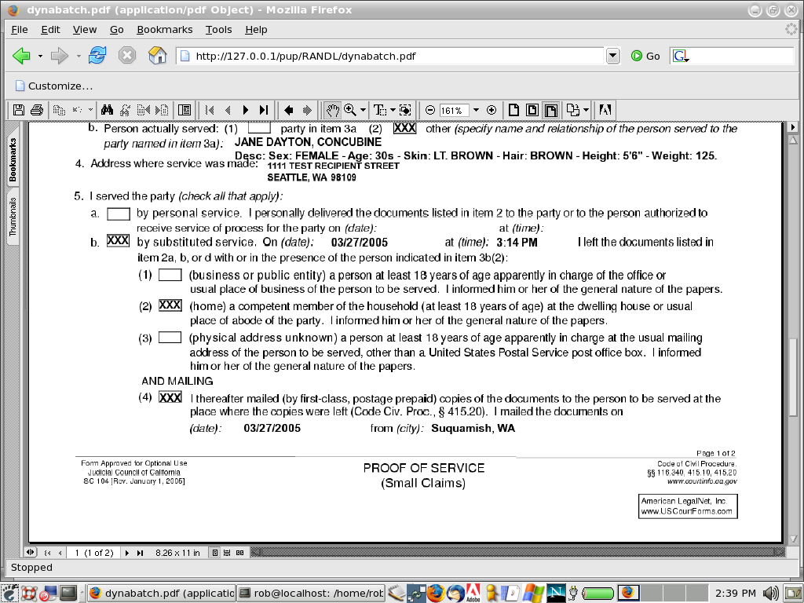Click the zoom out minus button
The image size is (804, 603).
coord(429,110)
